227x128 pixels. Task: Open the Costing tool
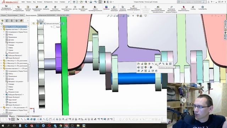pos(193,8)
